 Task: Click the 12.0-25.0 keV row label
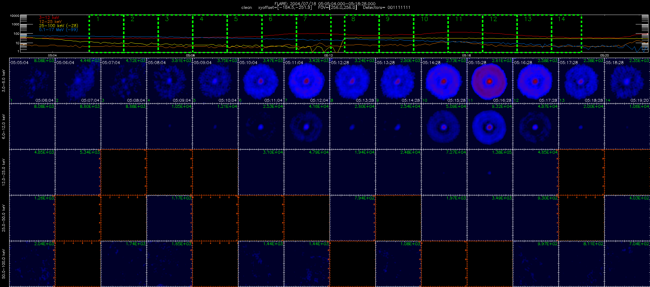[4, 172]
